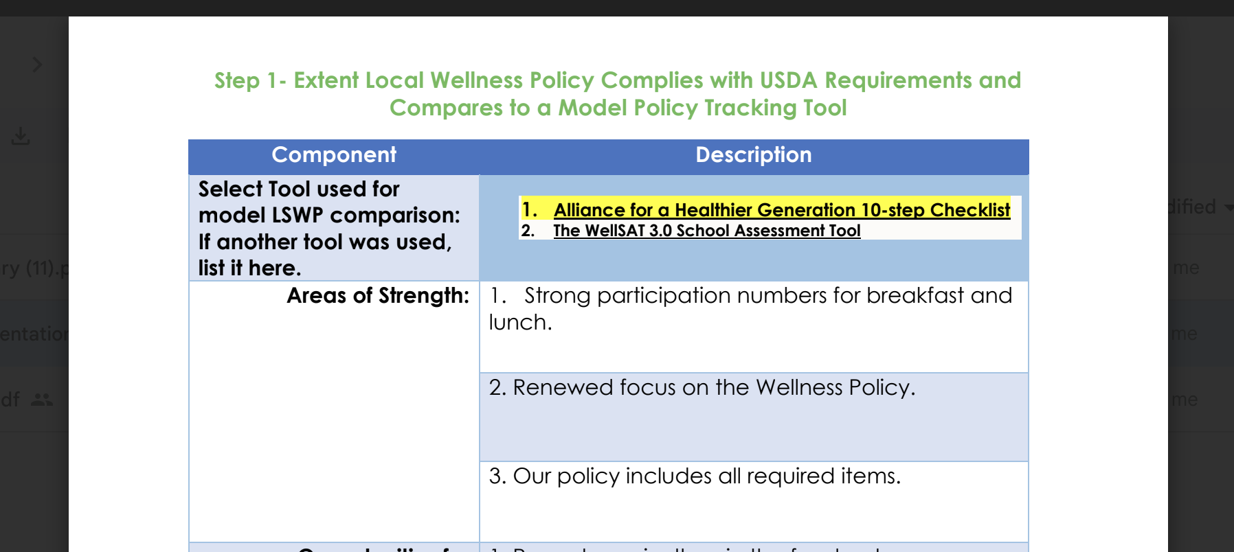Click the owner 'me' in the third file row
Screen dimensions: 1234x552
[1185, 400]
